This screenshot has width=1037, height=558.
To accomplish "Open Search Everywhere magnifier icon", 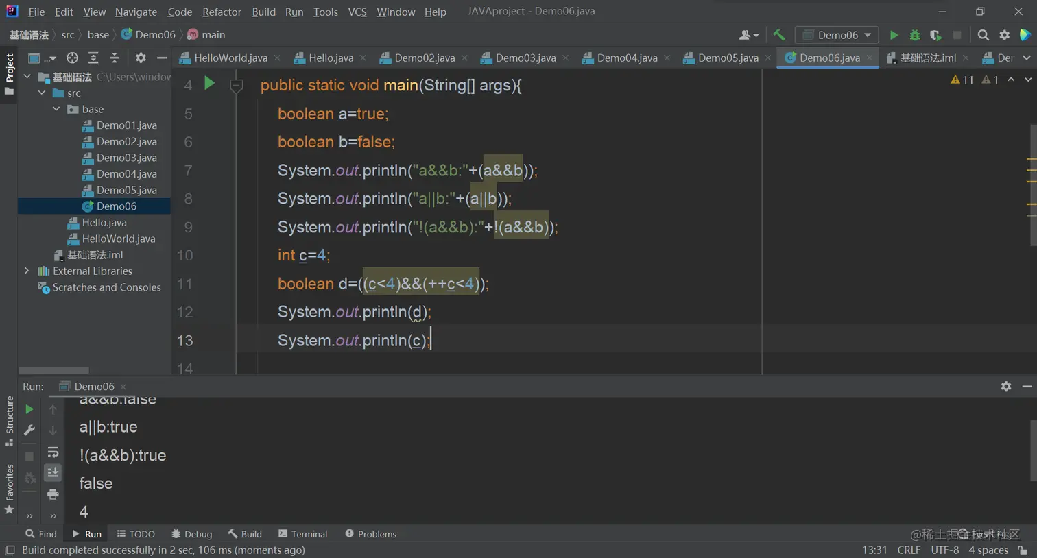I will tap(983, 35).
